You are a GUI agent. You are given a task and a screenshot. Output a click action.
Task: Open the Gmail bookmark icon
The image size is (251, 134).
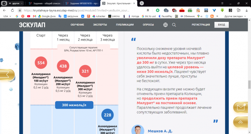(x=34, y=16)
